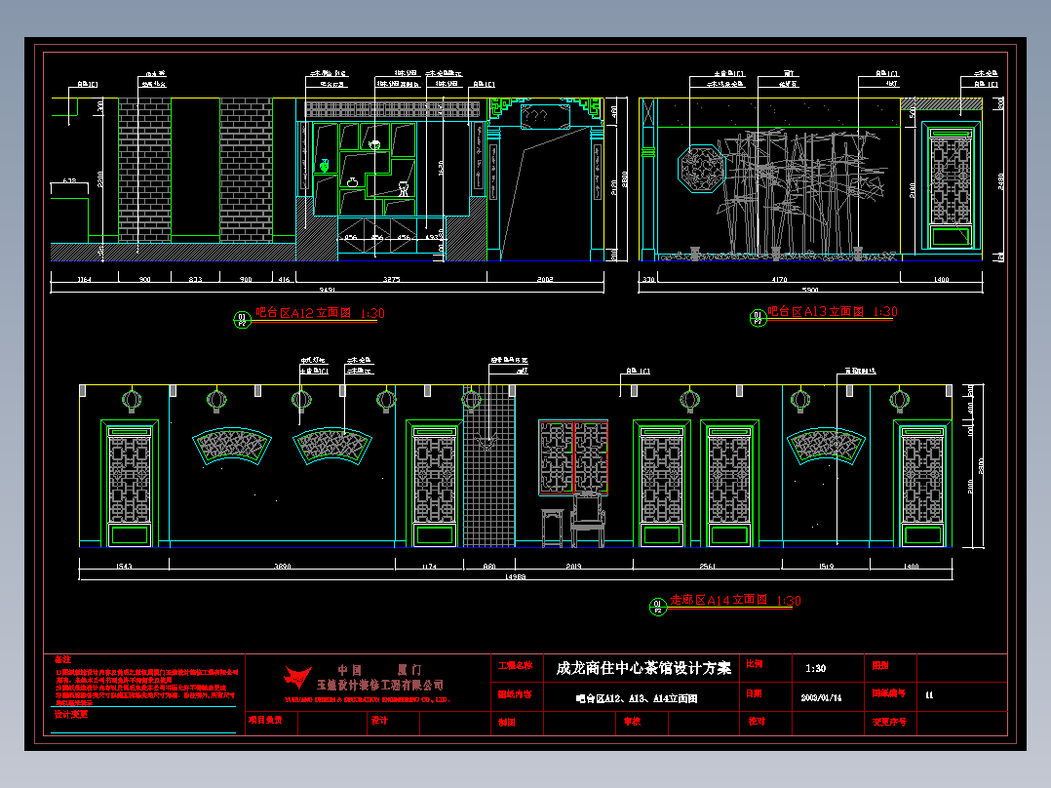
Task: Select the rightmost fan-shaped window in A14 elevation
Action: [x=826, y=446]
